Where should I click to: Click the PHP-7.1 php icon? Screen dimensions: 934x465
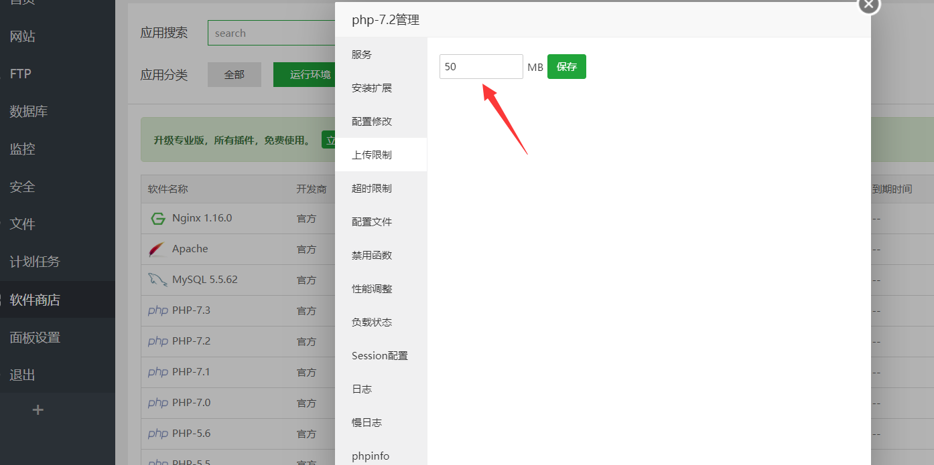pos(157,372)
